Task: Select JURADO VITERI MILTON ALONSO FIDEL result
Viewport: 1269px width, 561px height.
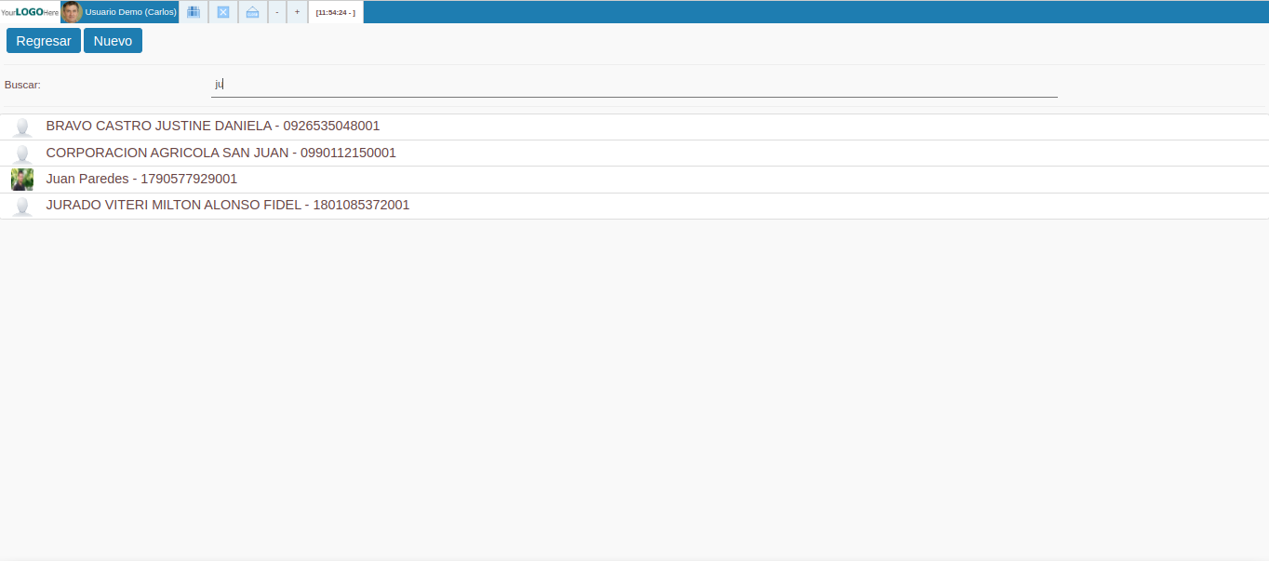Action: (x=634, y=206)
